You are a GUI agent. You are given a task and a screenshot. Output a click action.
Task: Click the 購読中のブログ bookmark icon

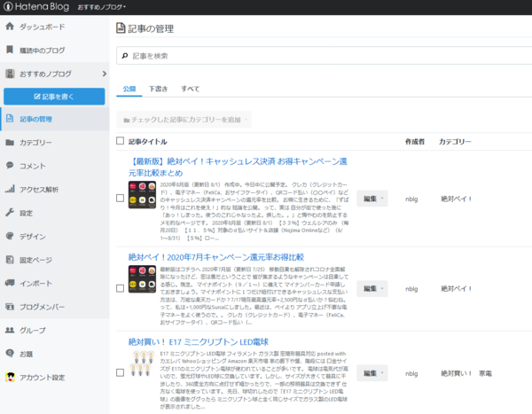coord(10,50)
